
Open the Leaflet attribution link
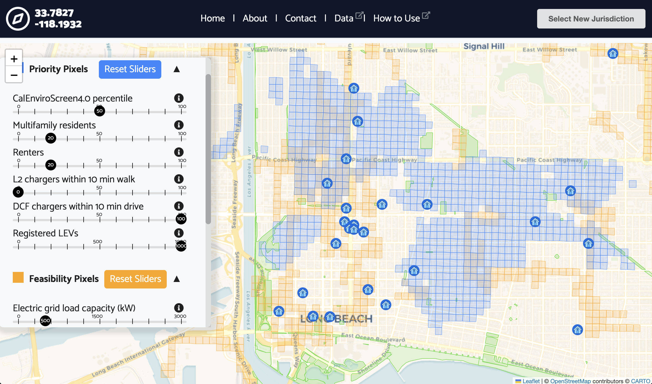[x=531, y=381]
